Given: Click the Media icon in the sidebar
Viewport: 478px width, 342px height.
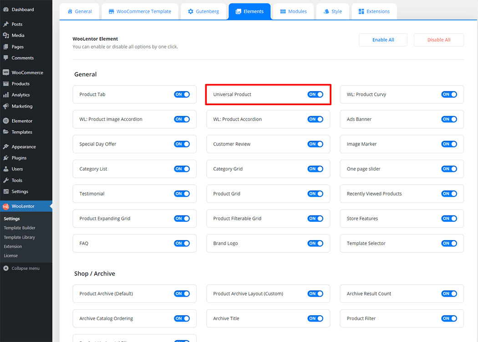Looking at the screenshot, I should [x=6, y=35].
